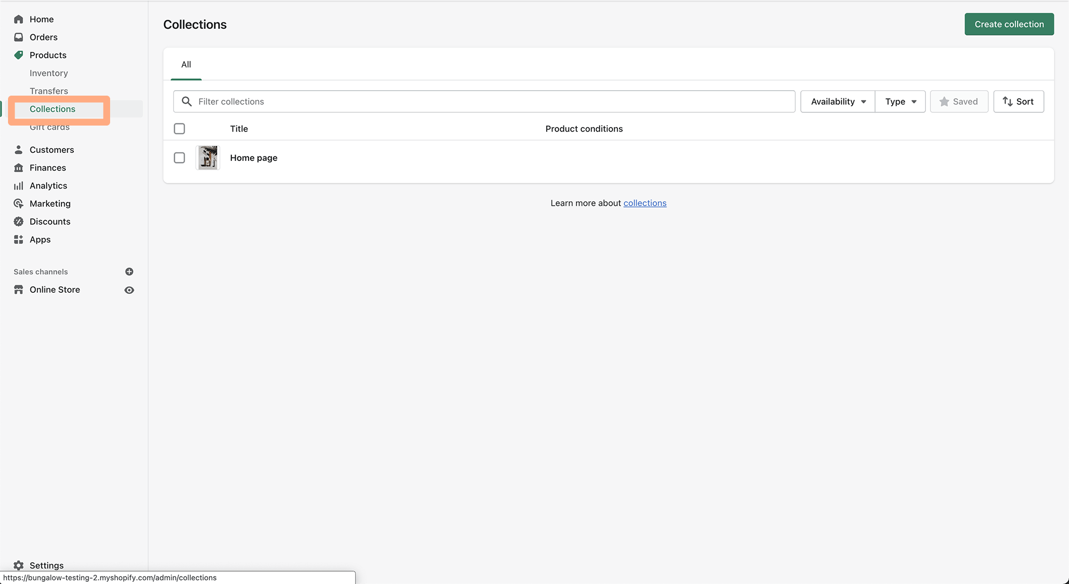Go to Orders in the sidebar
This screenshot has width=1069, height=584.
[x=44, y=37]
